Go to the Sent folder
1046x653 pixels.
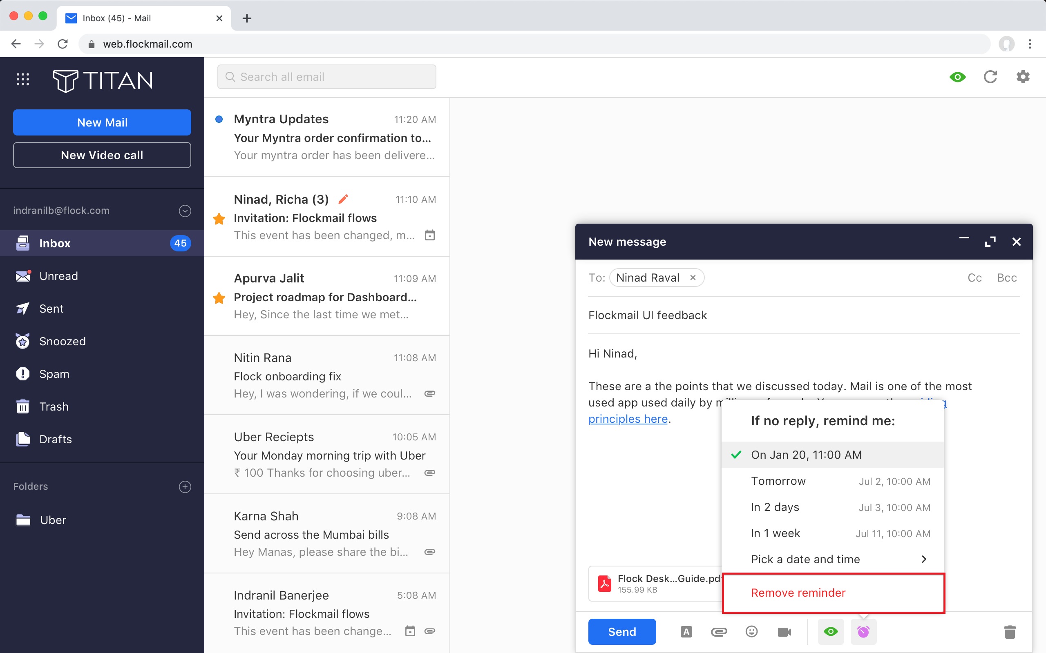(102, 309)
